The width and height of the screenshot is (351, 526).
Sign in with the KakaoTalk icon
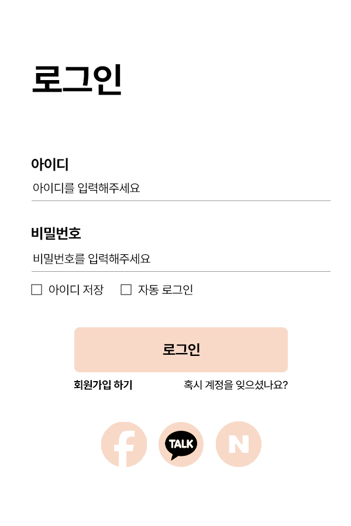pos(181,444)
